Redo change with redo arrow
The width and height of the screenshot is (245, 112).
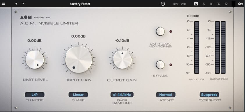(x=183, y=4)
